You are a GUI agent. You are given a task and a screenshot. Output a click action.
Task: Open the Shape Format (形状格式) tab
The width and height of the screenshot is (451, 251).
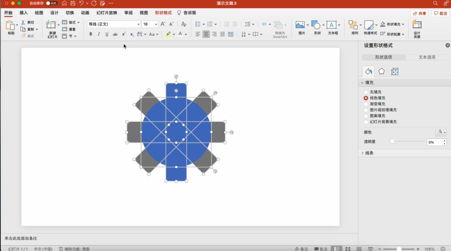pyautogui.click(x=163, y=13)
